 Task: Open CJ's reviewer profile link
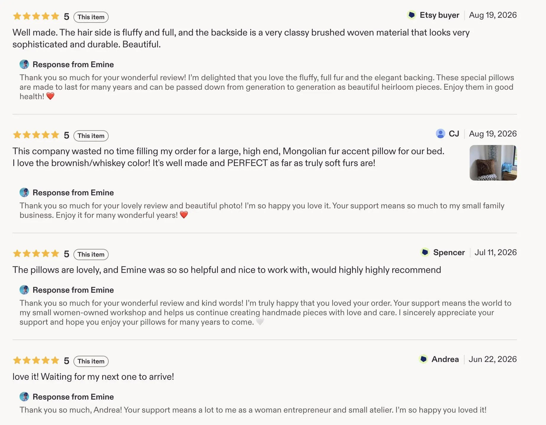454,134
